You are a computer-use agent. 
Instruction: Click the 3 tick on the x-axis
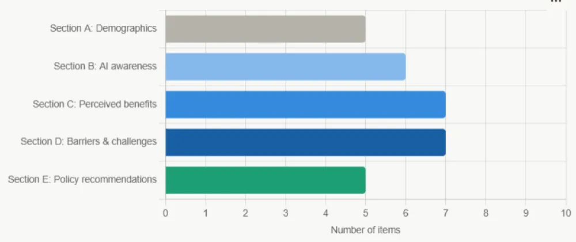coord(286,213)
